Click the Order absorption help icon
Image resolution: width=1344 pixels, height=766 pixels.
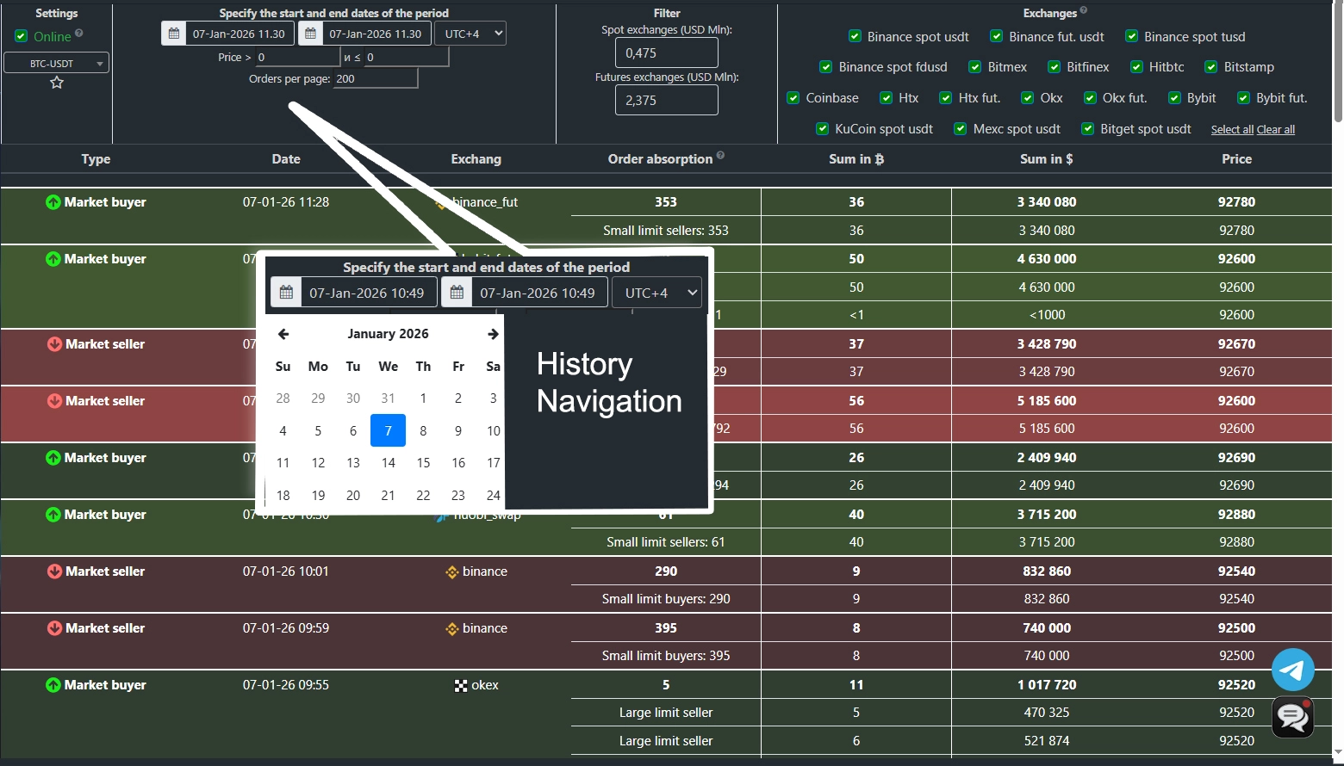720,156
